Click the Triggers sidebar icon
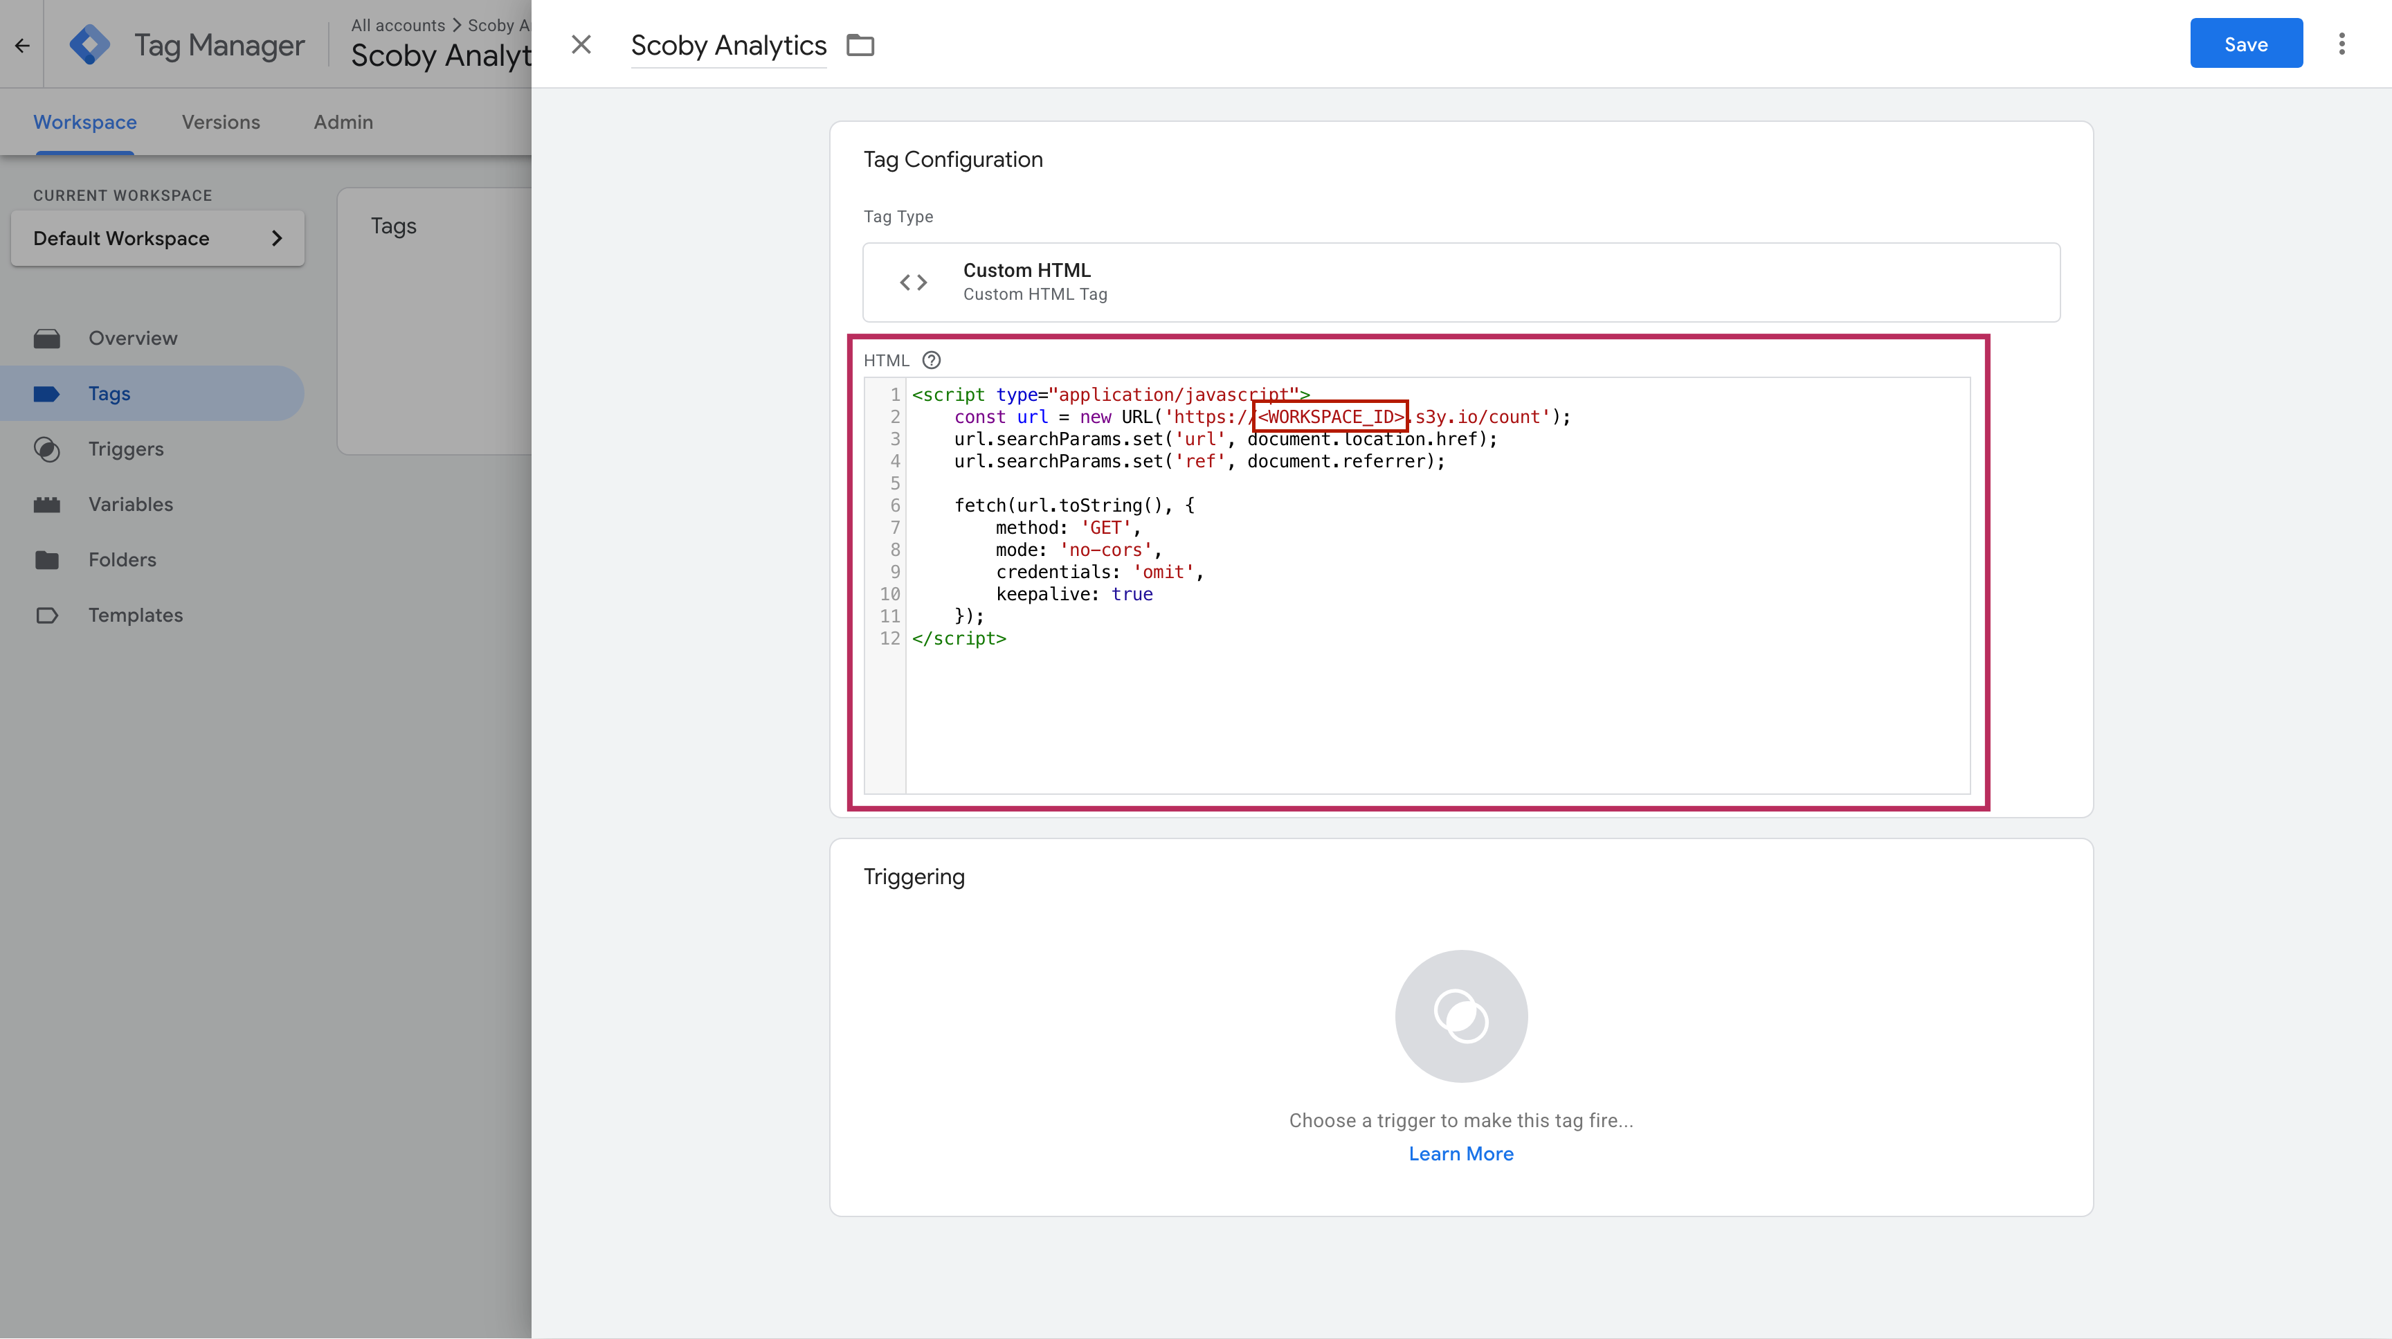Image resolution: width=2392 pixels, height=1339 pixels. pos(46,449)
